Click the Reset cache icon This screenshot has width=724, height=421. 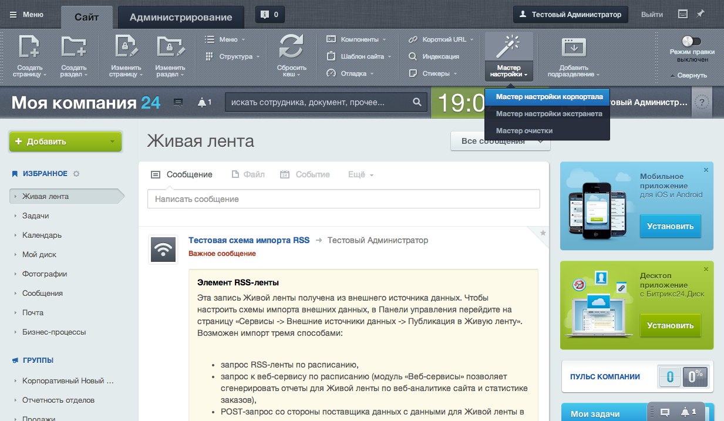tap(291, 47)
